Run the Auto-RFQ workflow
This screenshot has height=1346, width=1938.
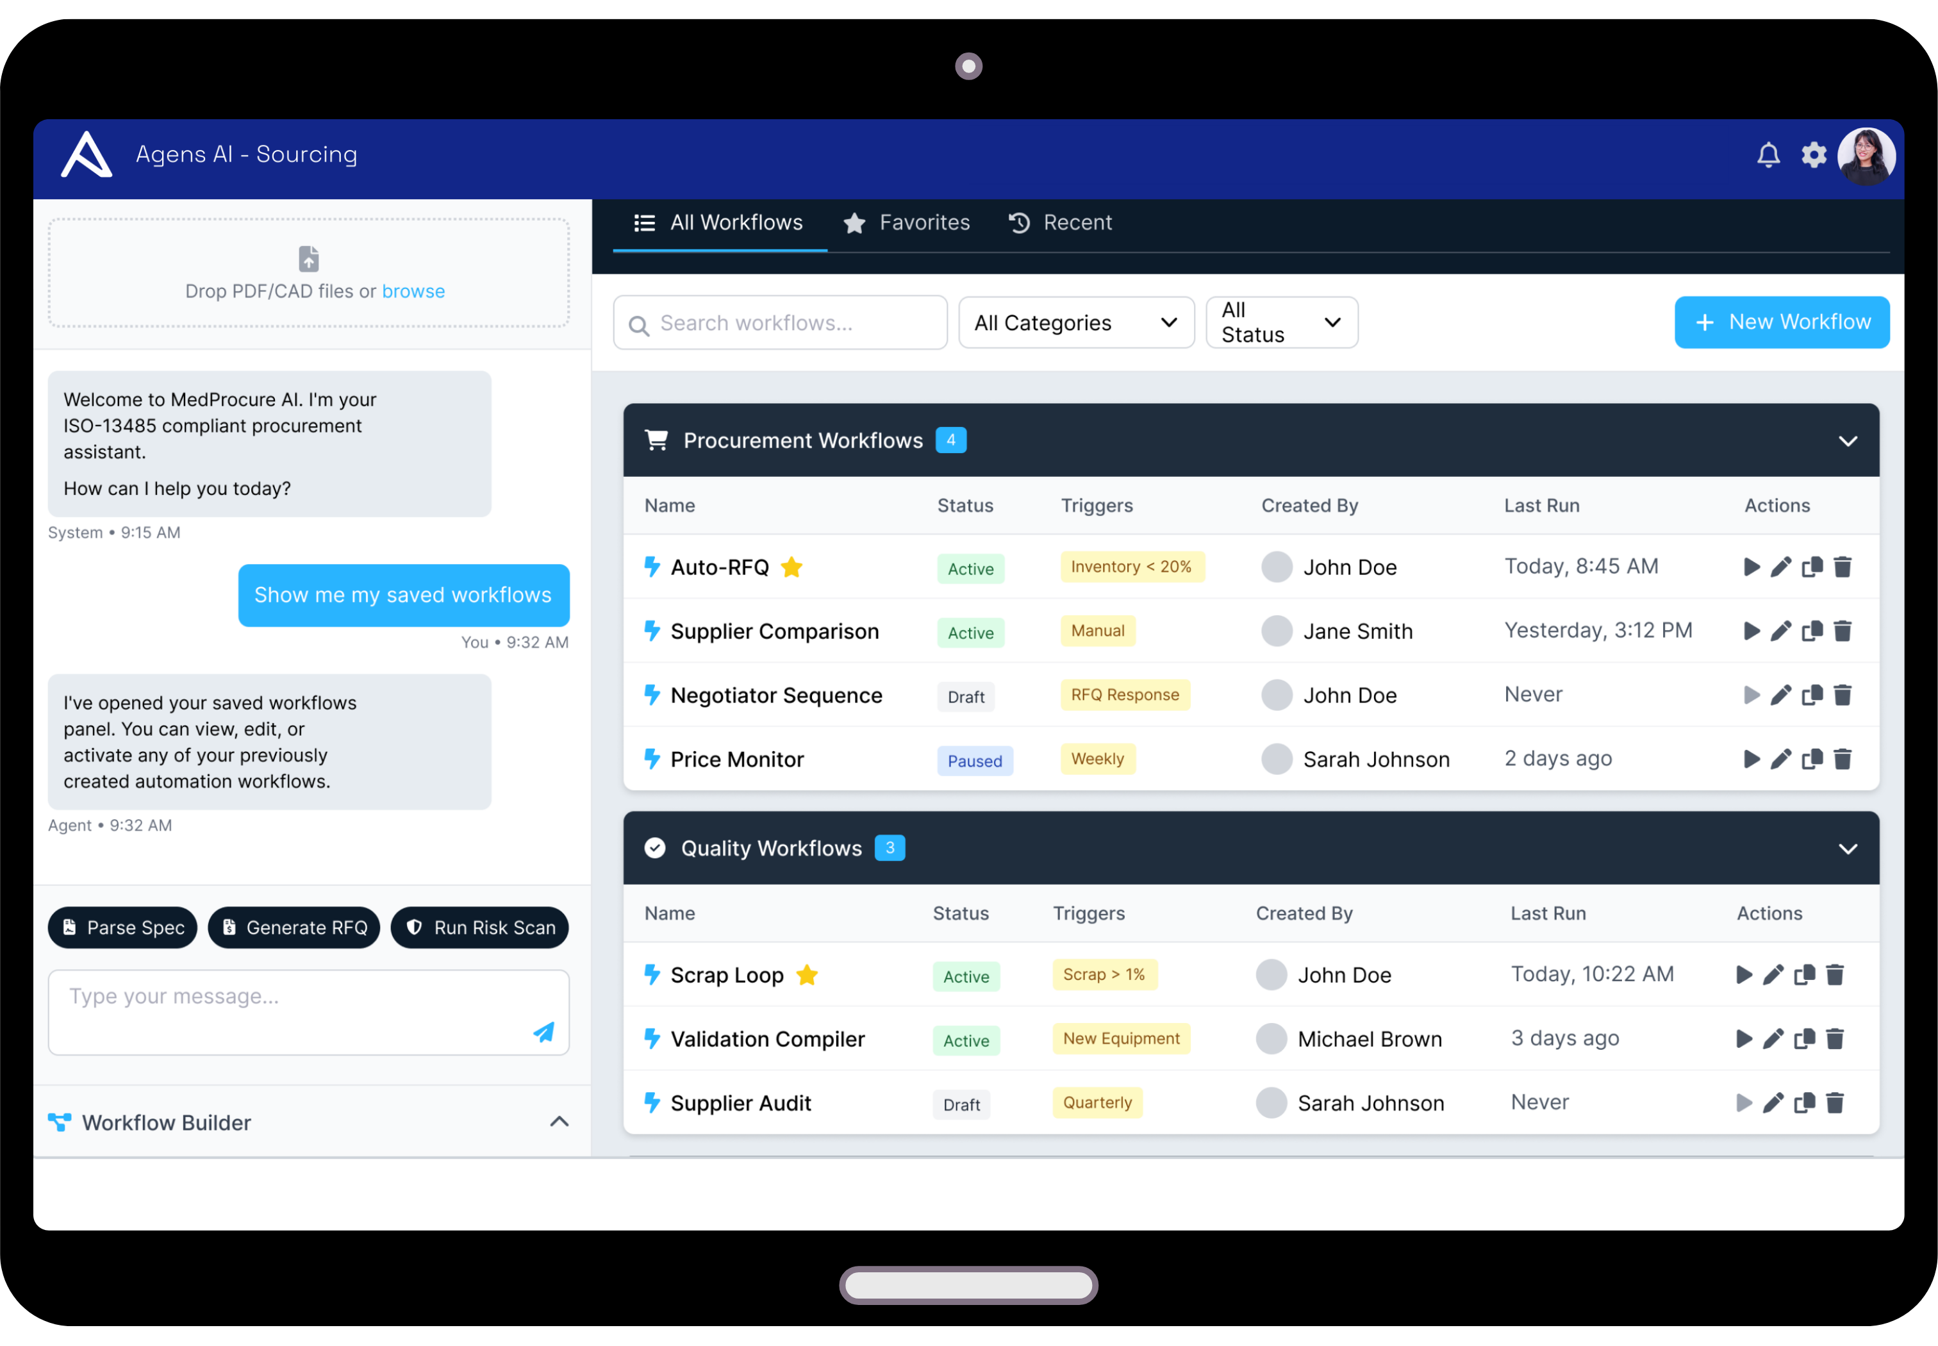[x=1751, y=567]
